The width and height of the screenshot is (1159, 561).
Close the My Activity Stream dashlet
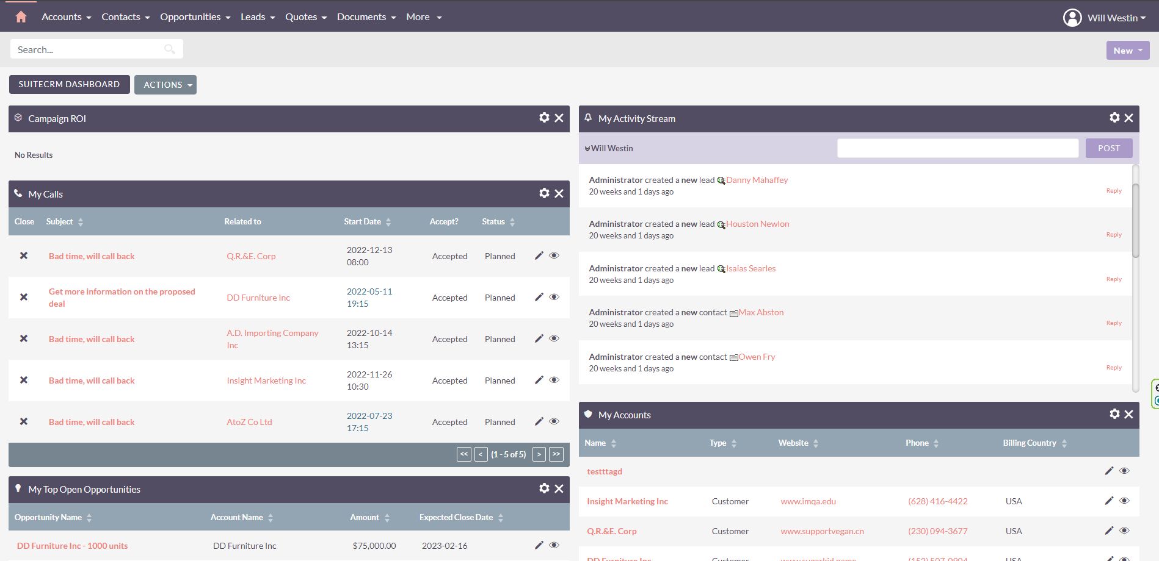click(x=1128, y=118)
